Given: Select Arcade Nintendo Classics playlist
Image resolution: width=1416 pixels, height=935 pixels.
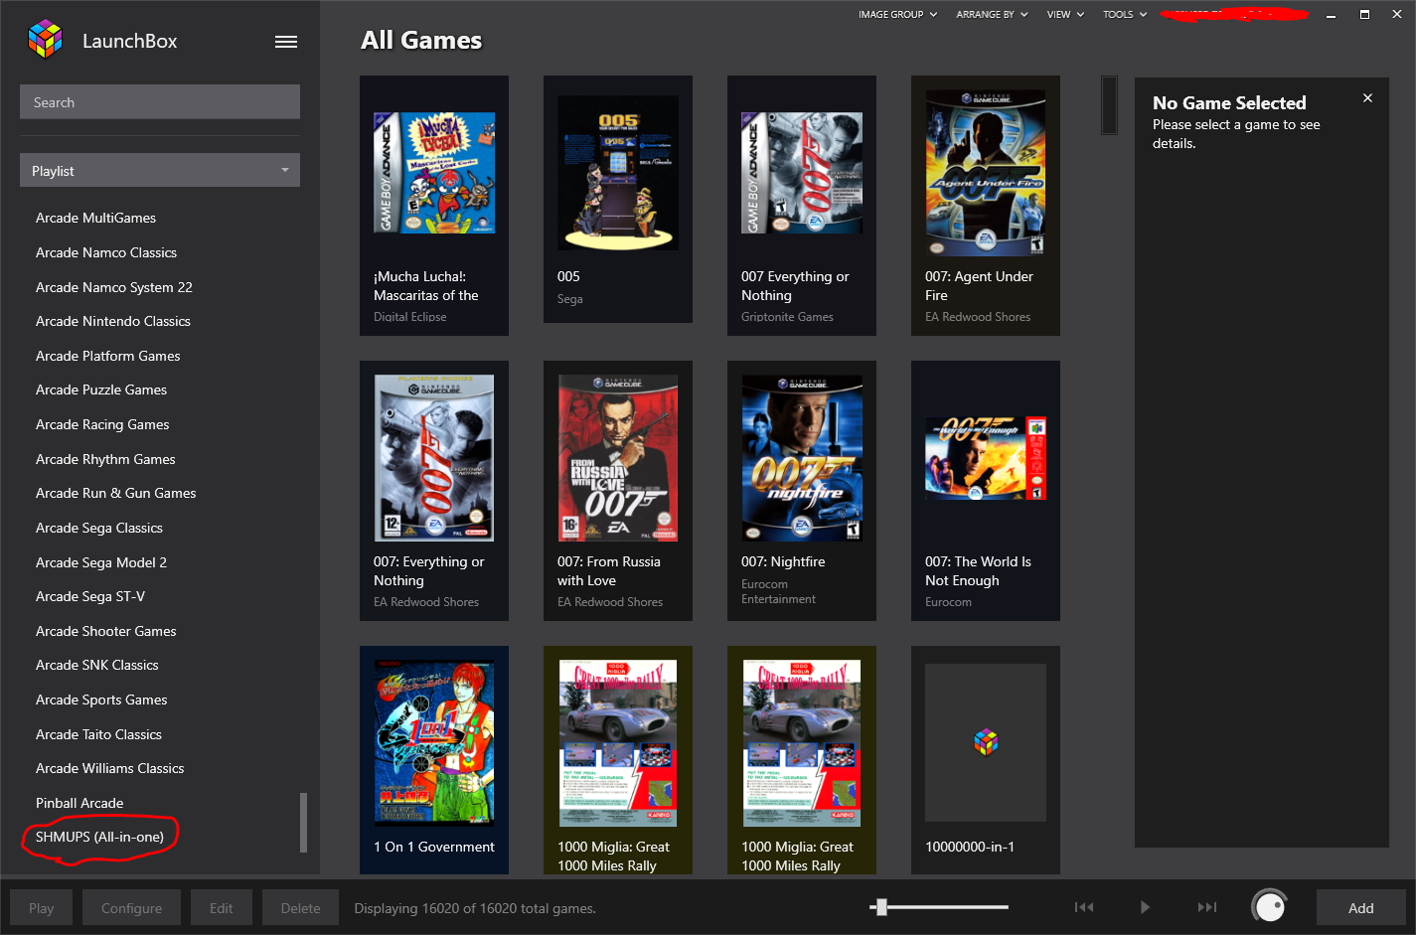Looking at the screenshot, I should [x=113, y=321].
